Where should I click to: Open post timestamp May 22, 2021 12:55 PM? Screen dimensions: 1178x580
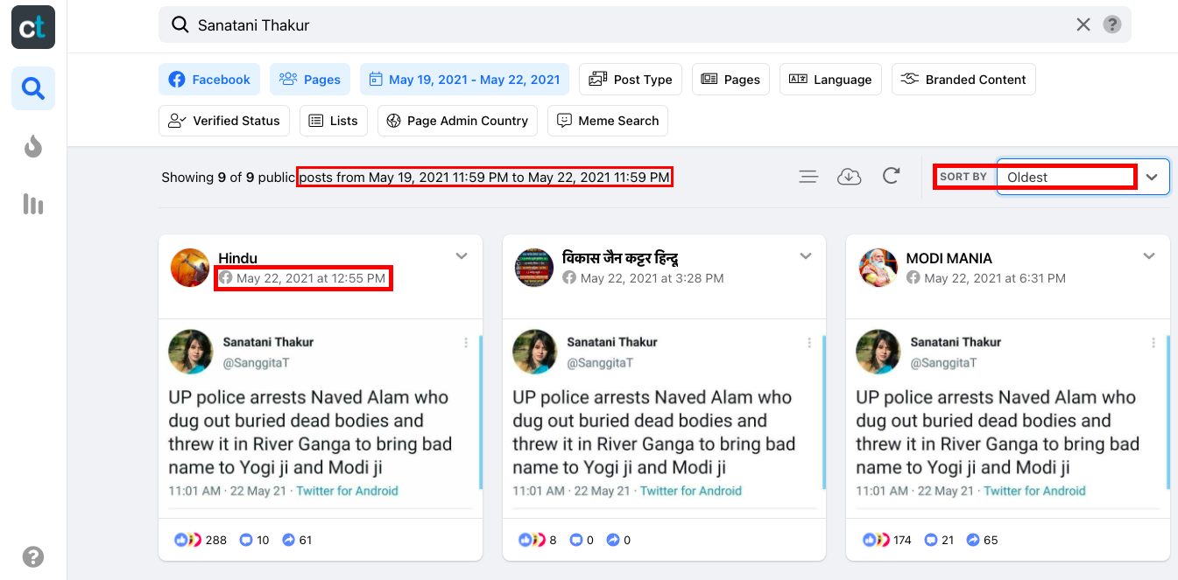point(311,278)
